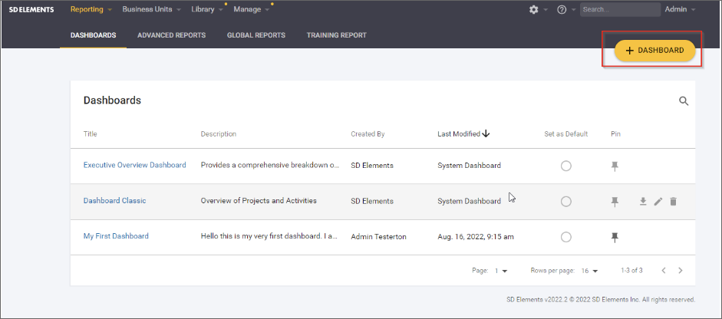The image size is (722, 319).
Task: Open the Page number dropdown
Action: [500, 271]
